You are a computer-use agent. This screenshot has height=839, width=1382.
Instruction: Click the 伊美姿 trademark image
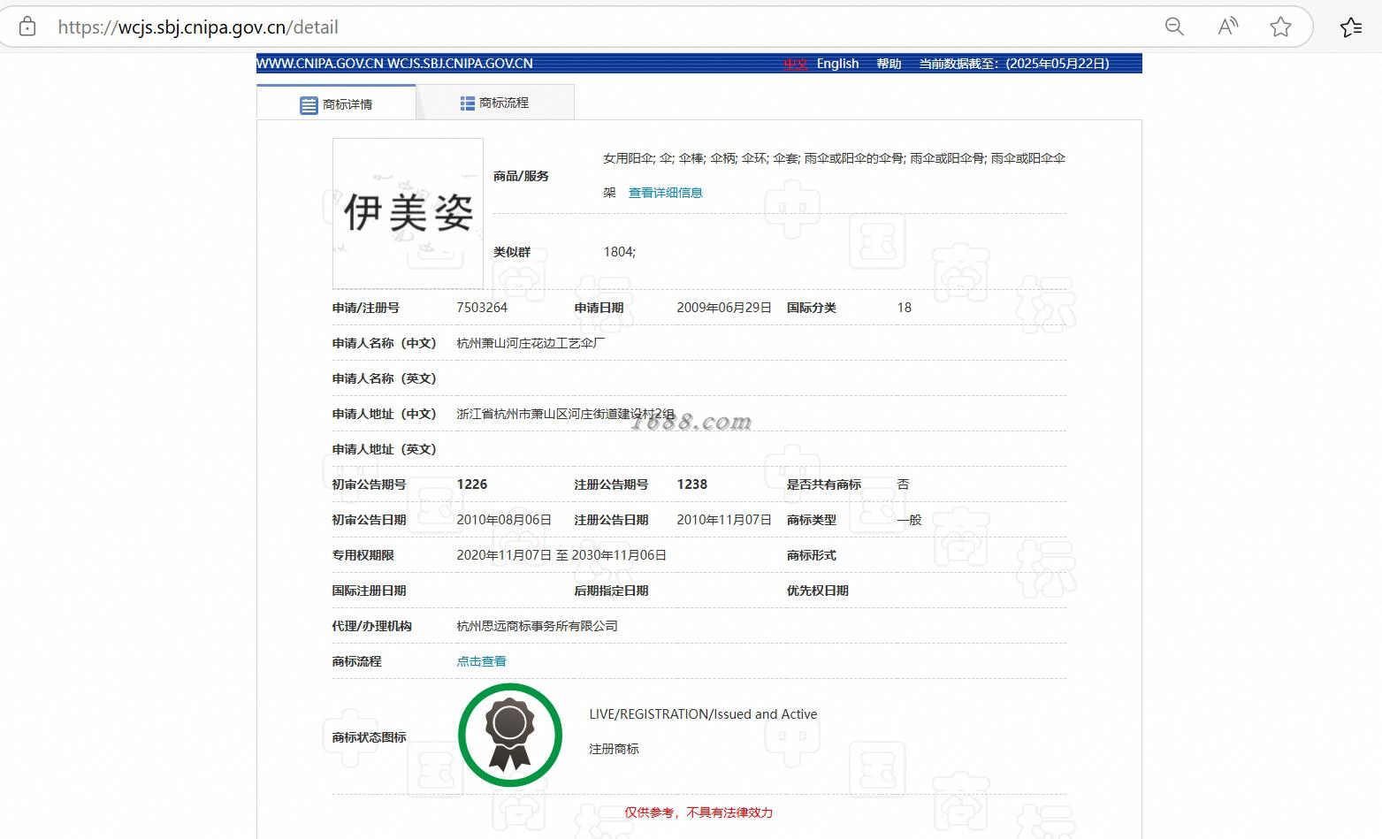[x=408, y=213]
